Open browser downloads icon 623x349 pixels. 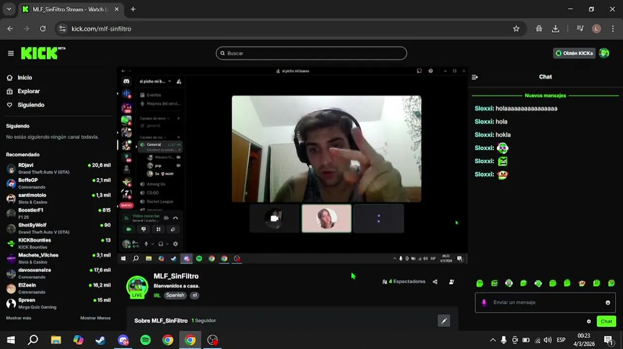tap(556, 29)
